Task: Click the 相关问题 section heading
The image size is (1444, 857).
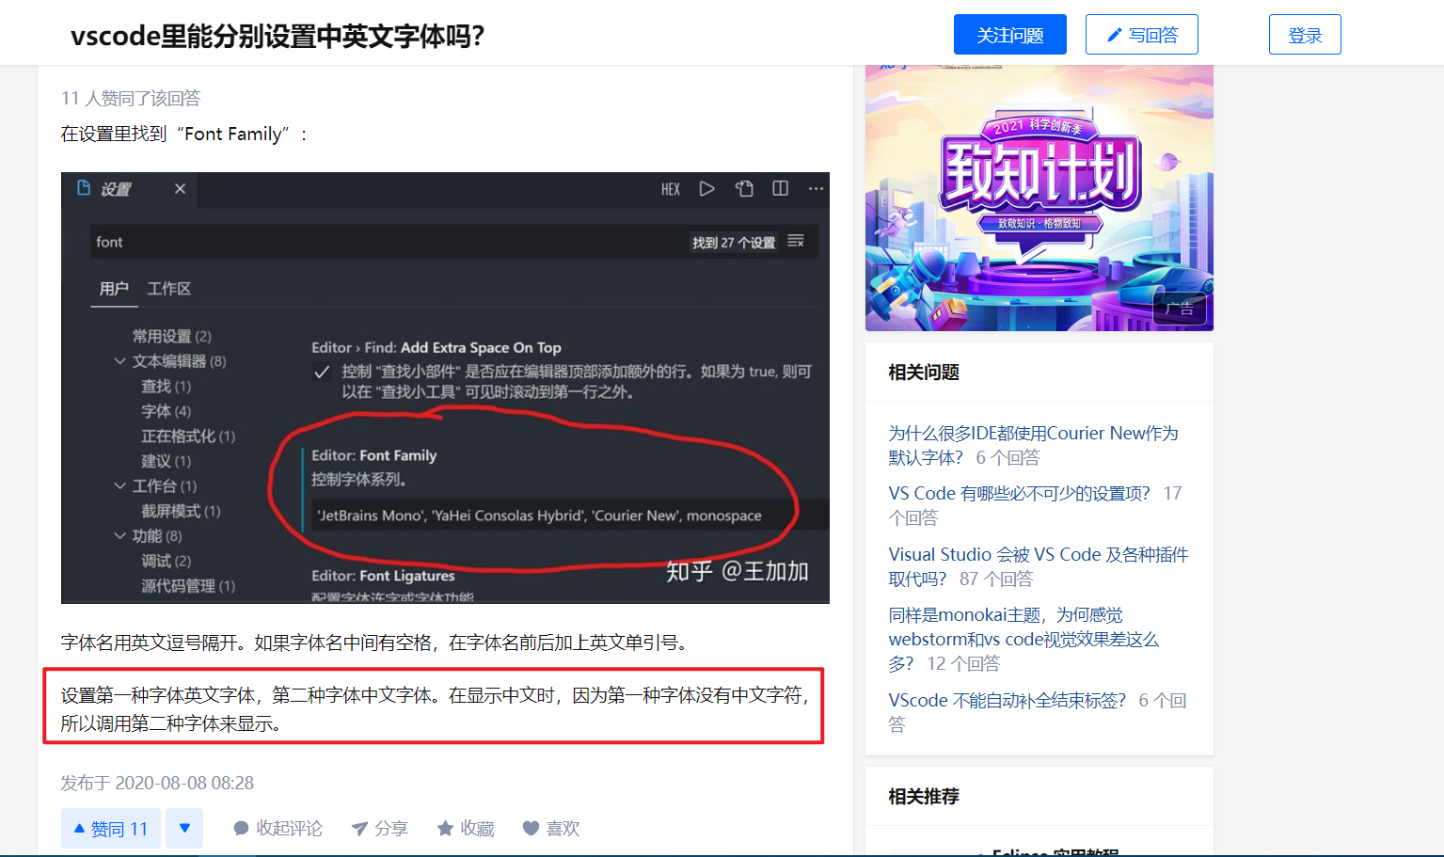Action: (924, 373)
